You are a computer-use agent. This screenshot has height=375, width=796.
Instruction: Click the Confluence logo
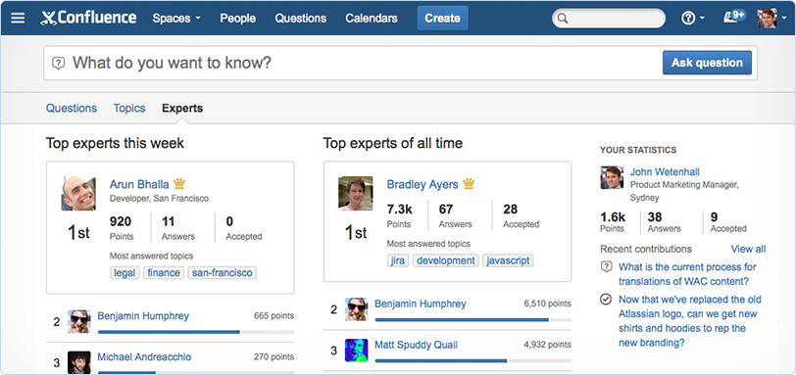(89, 19)
